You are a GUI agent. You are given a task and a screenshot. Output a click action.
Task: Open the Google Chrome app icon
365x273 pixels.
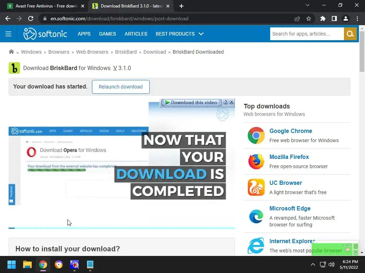tap(256, 135)
